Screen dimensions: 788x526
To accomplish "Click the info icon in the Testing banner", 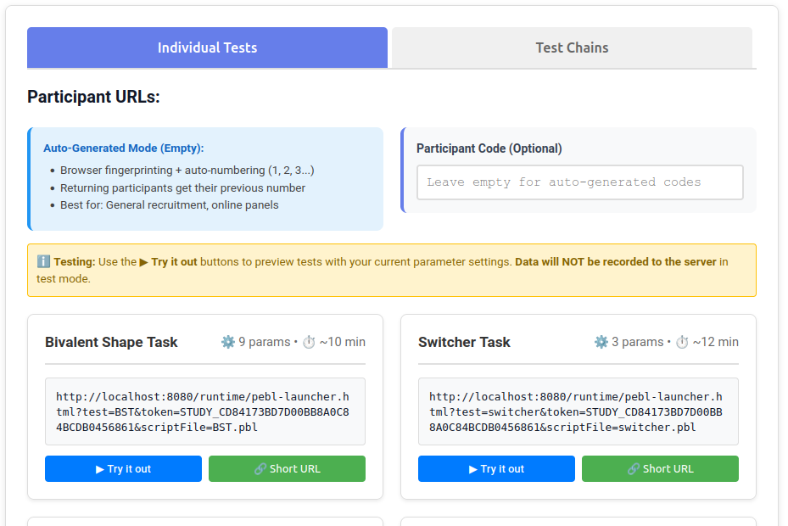I will pos(43,261).
